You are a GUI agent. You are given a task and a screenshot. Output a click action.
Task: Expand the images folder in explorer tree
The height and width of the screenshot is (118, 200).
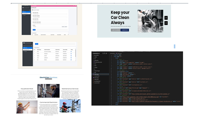point(96,67)
